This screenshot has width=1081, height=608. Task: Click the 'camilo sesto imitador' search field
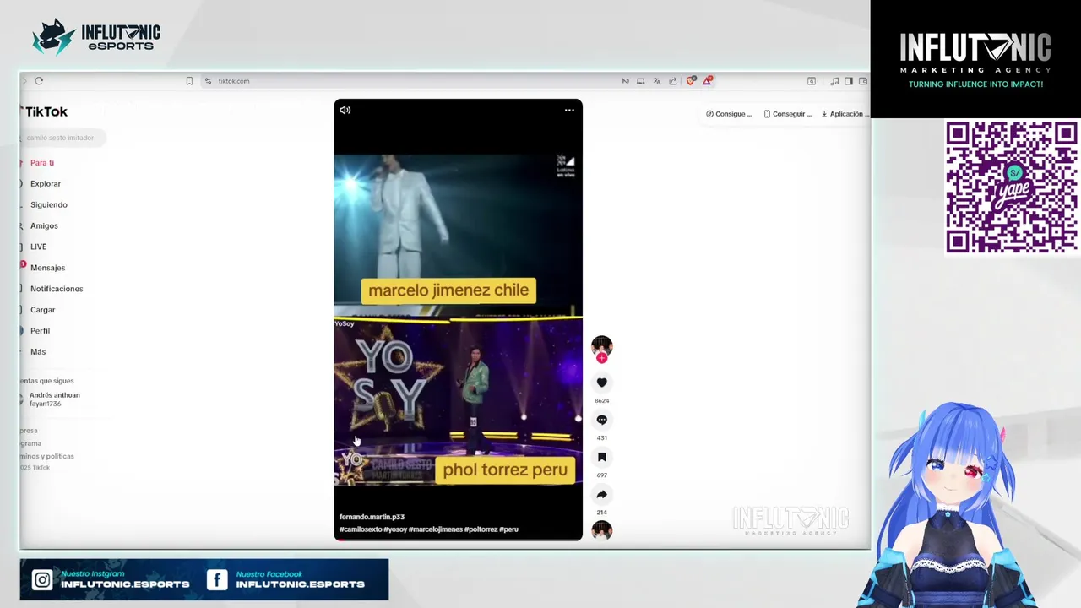point(62,138)
